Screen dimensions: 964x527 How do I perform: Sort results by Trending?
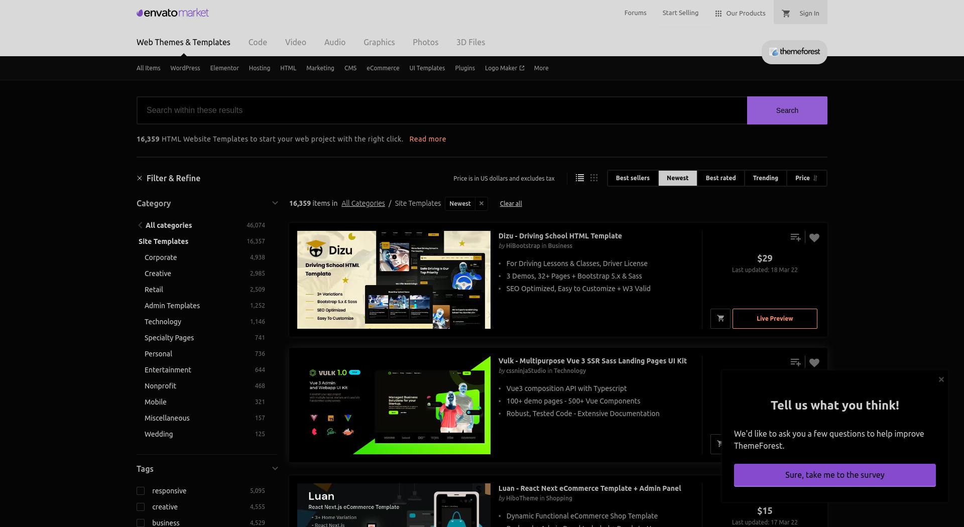click(765, 178)
